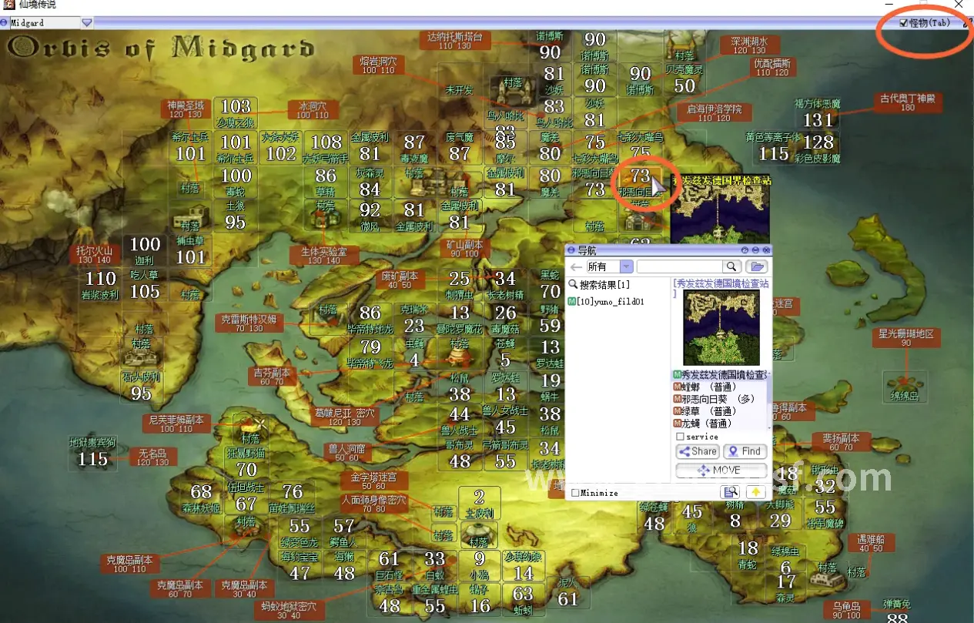Expand the Midgard world map dropdown arrow

(87, 23)
